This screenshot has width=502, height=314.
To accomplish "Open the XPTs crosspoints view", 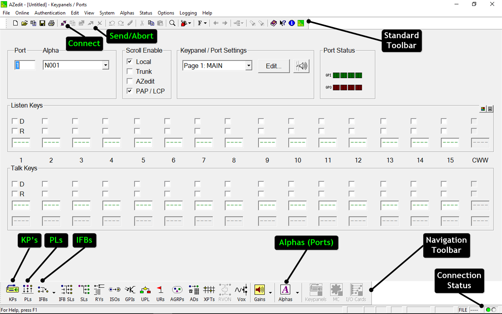I will click(x=209, y=293).
